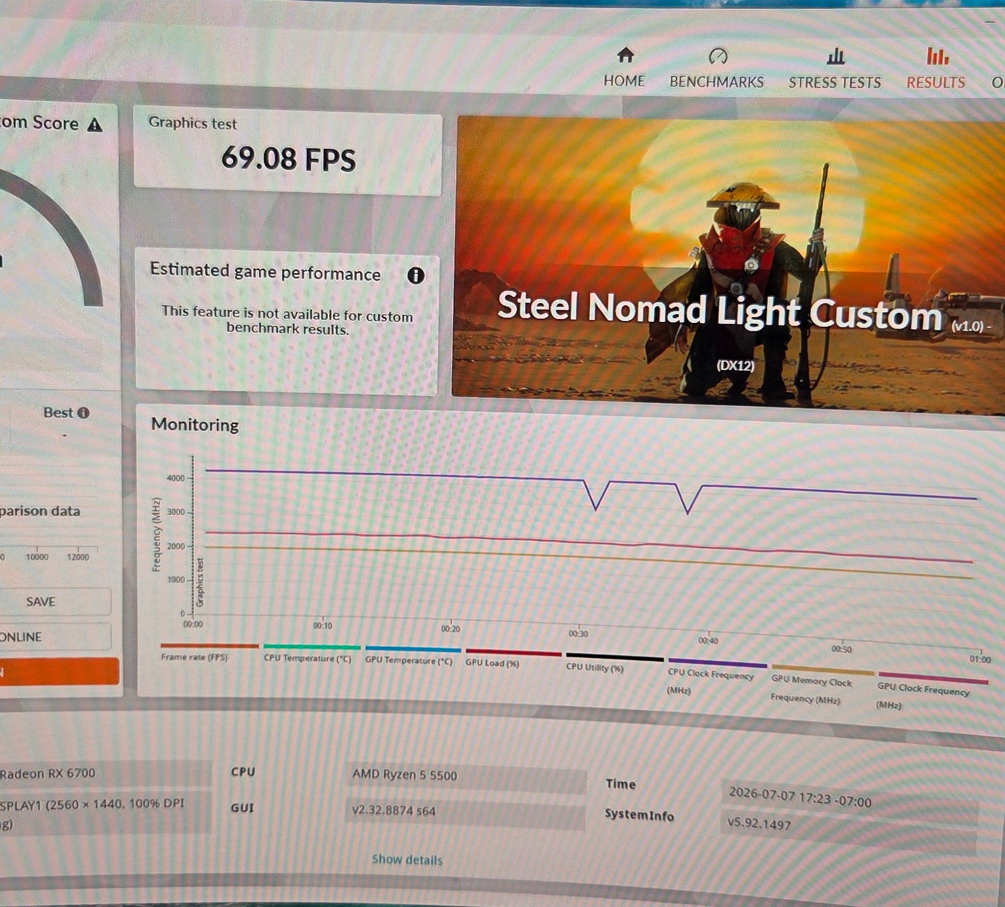Click the Radeon RX 6700 GPU value
This screenshot has height=907, width=1005.
47,774
